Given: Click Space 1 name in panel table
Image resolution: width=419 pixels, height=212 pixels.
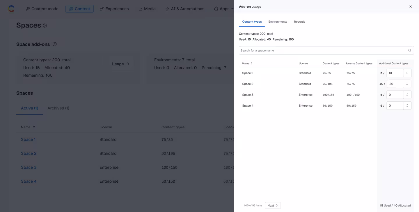Looking at the screenshot, I should [x=247, y=73].
